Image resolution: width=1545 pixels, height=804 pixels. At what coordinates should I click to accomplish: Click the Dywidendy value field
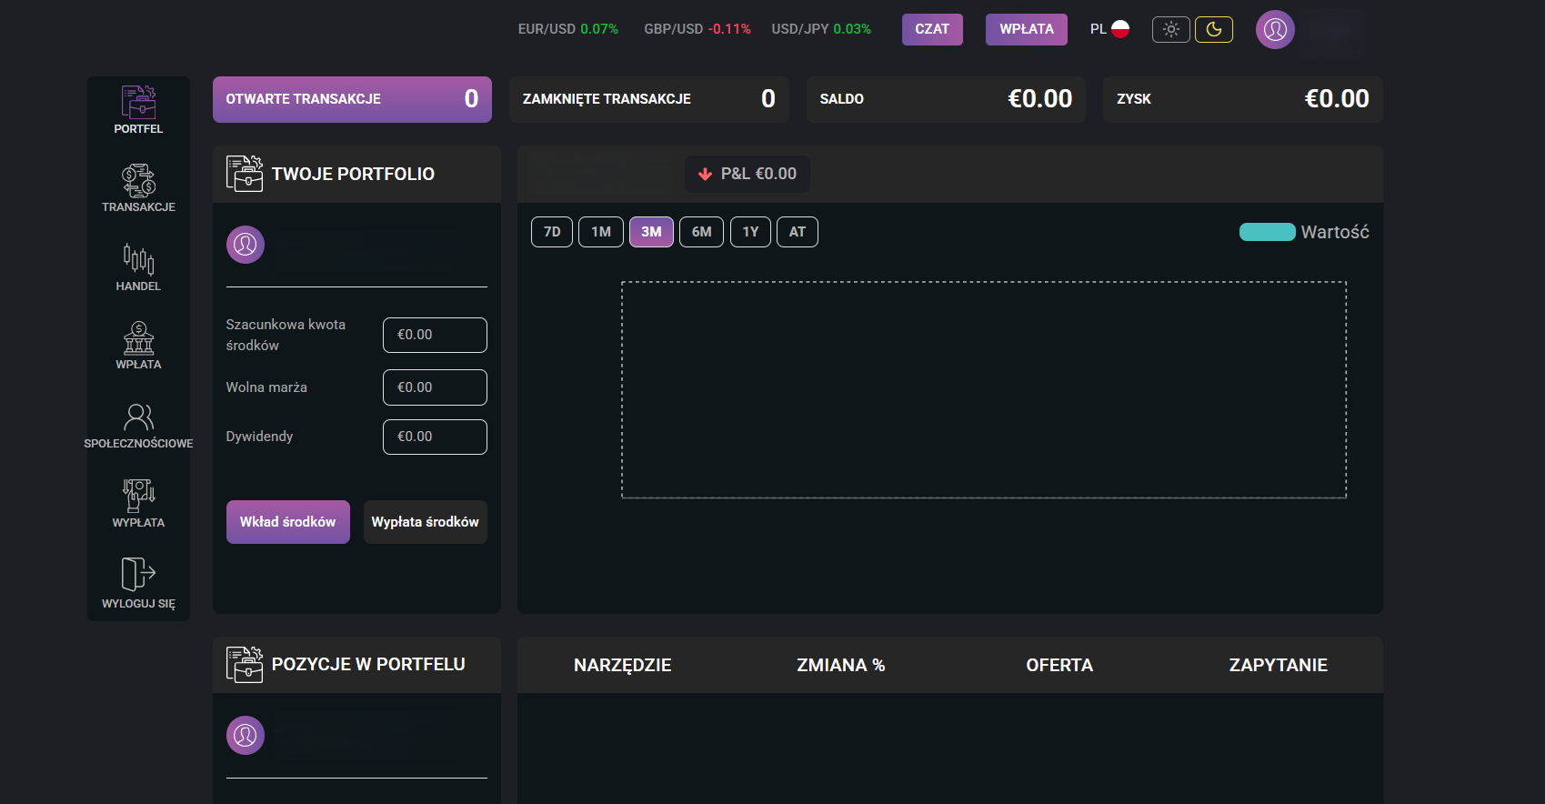(435, 437)
